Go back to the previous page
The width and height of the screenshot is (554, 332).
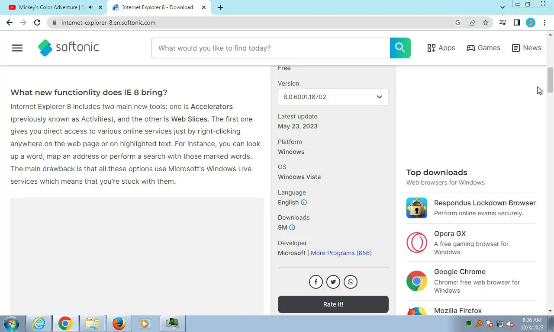10,22
